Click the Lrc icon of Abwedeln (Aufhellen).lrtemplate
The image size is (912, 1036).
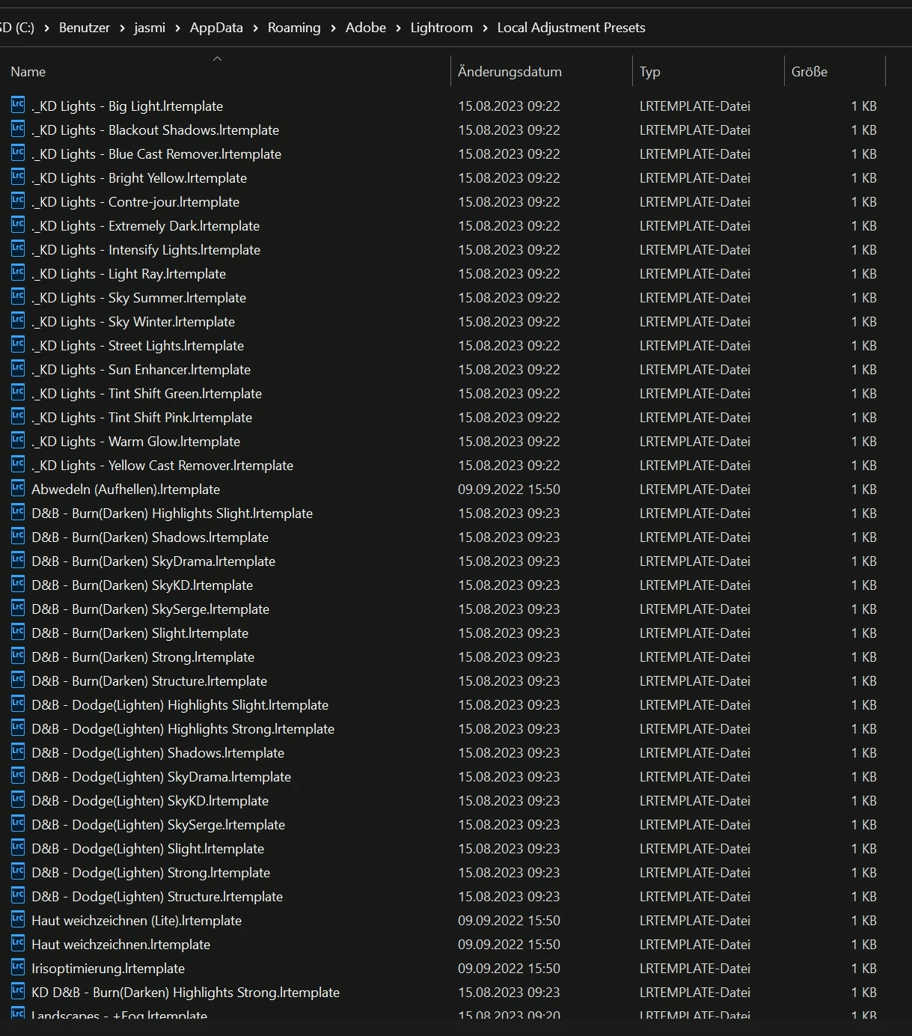18,488
